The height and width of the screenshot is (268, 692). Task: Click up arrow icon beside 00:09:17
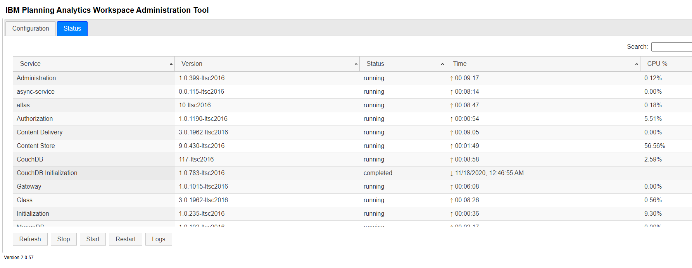pyautogui.click(x=452, y=79)
